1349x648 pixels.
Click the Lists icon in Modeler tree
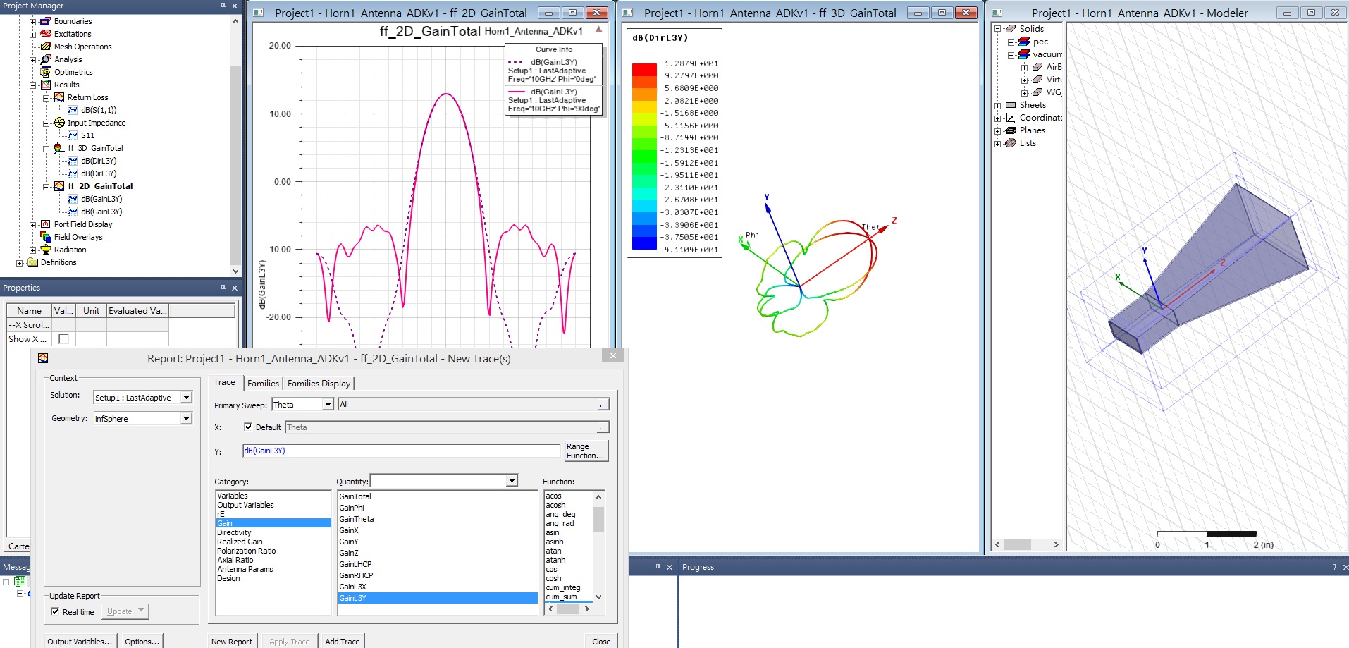(x=1011, y=143)
